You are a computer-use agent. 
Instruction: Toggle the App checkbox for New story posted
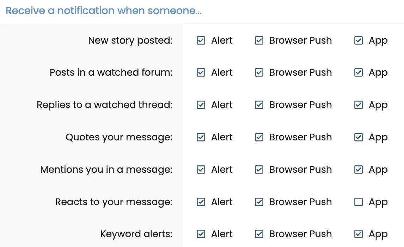[358, 40]
